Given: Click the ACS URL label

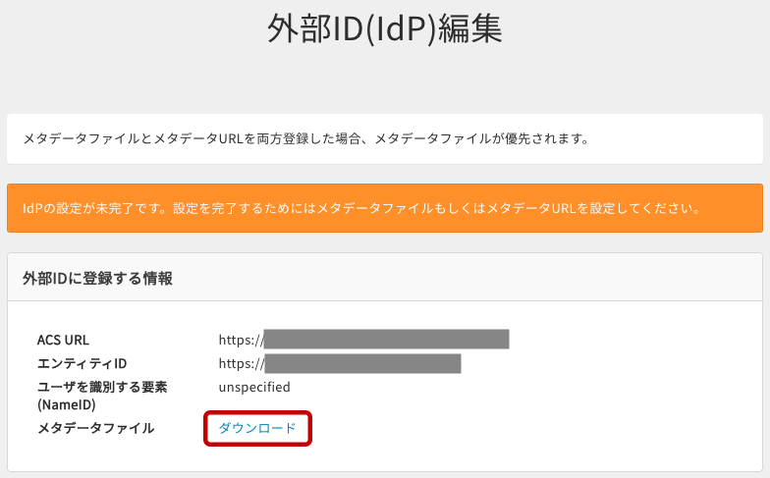Looking at the screenshot, I should [x=63, y=341].
